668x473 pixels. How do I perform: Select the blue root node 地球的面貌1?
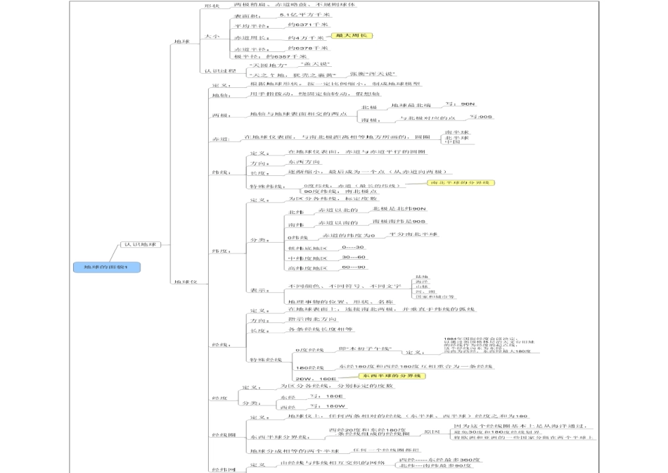pyautogui.click(x=107, y=267)
